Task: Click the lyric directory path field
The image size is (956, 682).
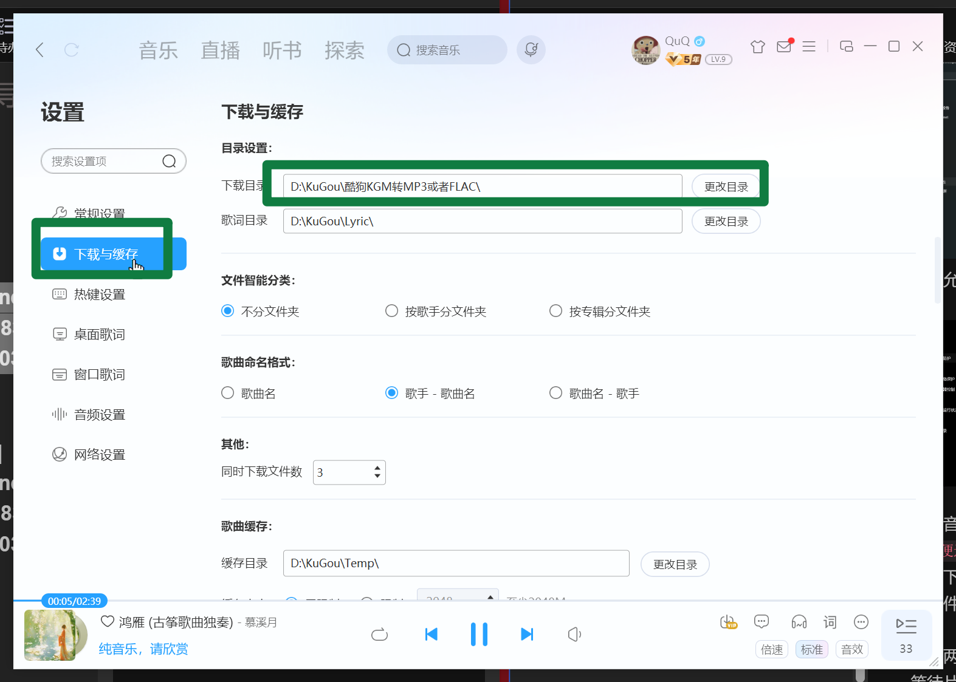Action: point(483,221)
